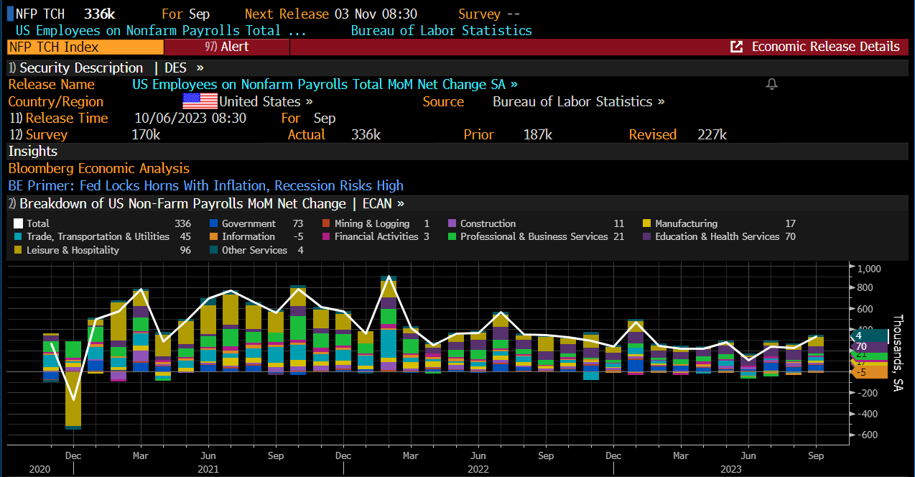Click the United States flag icon
Image resolution: width=915 pixels, height=477 pixels.
pos(200,101)
